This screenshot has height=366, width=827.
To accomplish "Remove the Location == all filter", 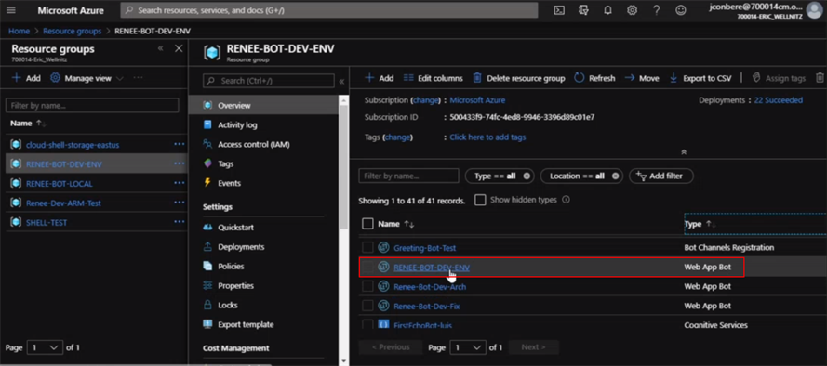I will point(615,176).
